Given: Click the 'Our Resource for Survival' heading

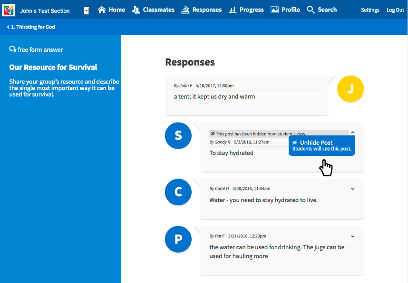Looking at the screenshot, I should 53,67.
